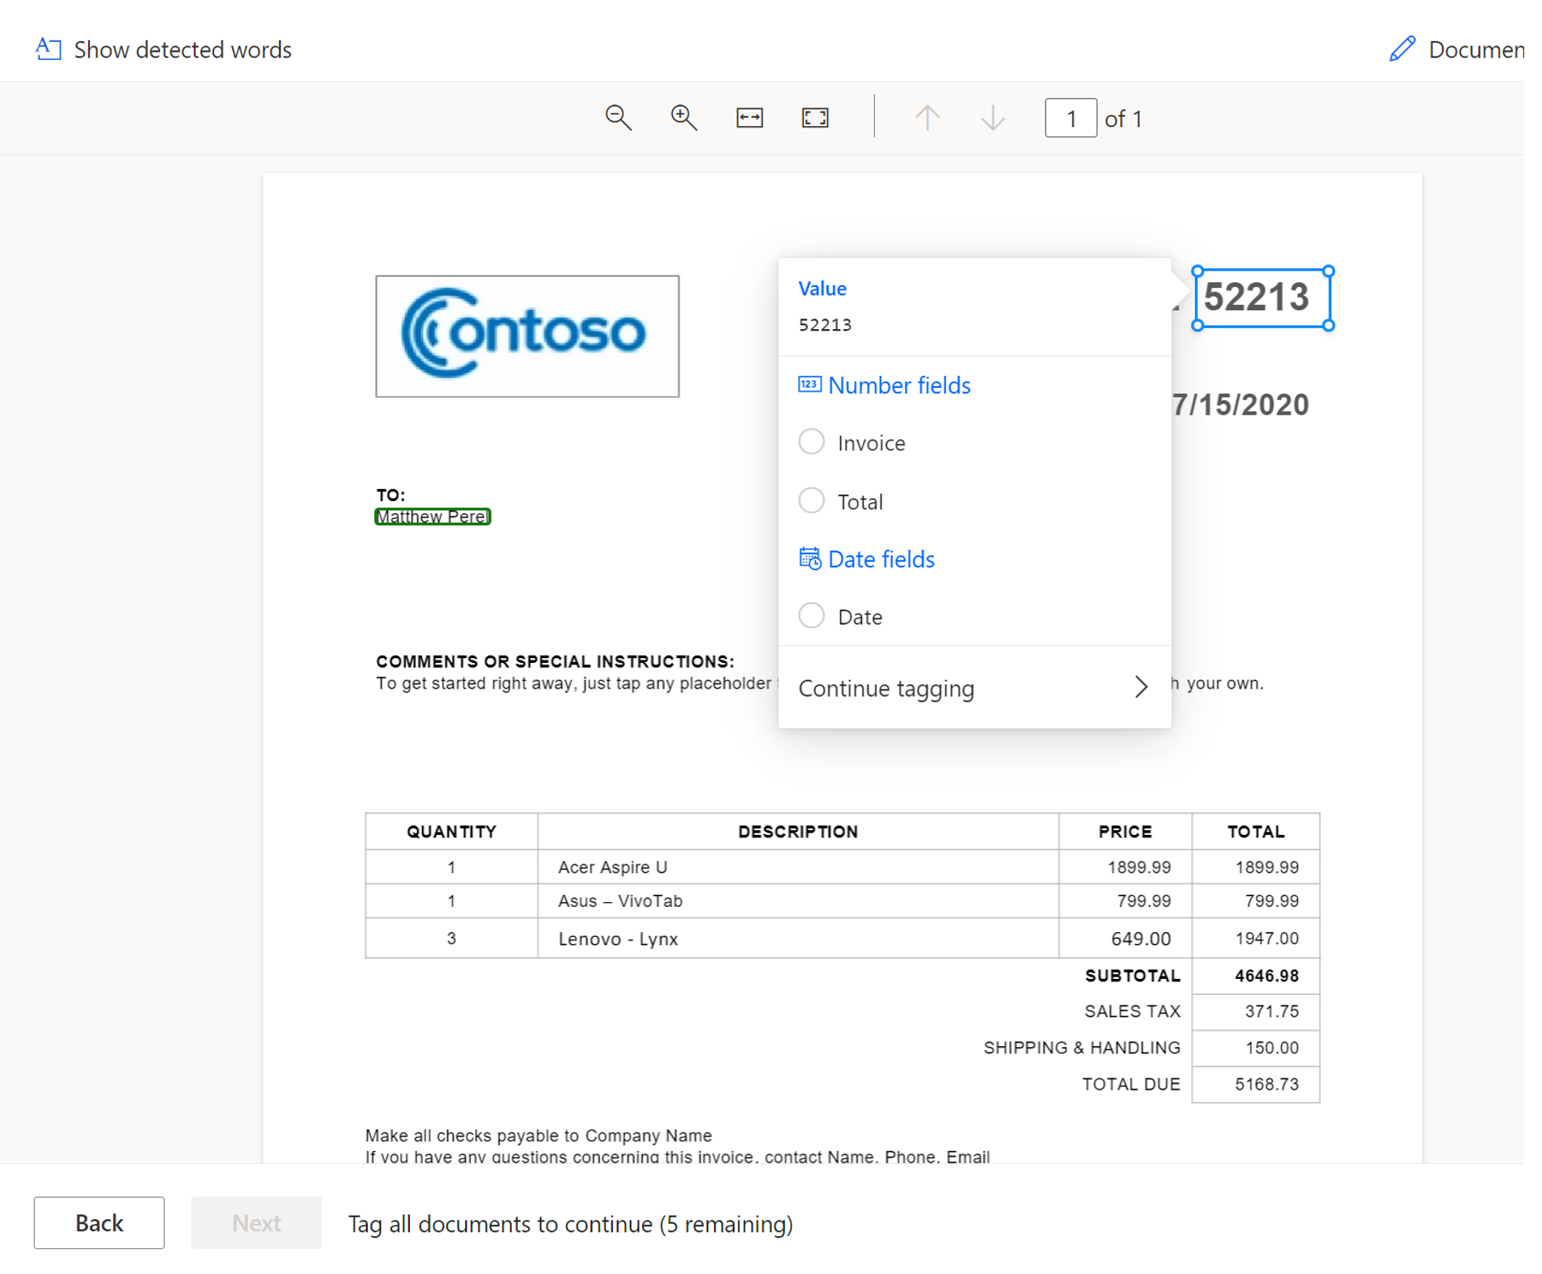Click the calendar Date fields icon
Screen dimensions: 1542x1274
click(809, 558)
